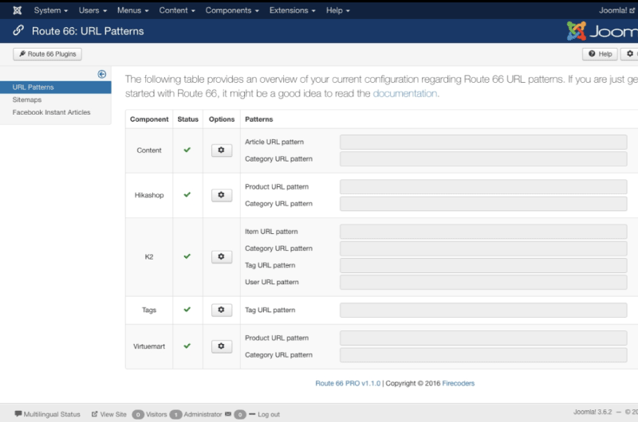Viewport: 638px width, 422px height.
Task: Click the Hikashop status checkmark
Action: tap(187, 194)
